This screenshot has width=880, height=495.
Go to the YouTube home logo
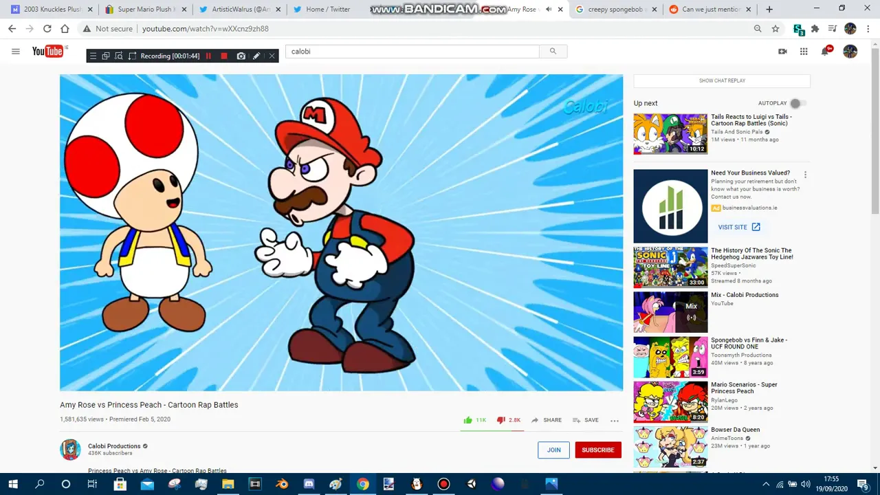click(x=49, y=52)
